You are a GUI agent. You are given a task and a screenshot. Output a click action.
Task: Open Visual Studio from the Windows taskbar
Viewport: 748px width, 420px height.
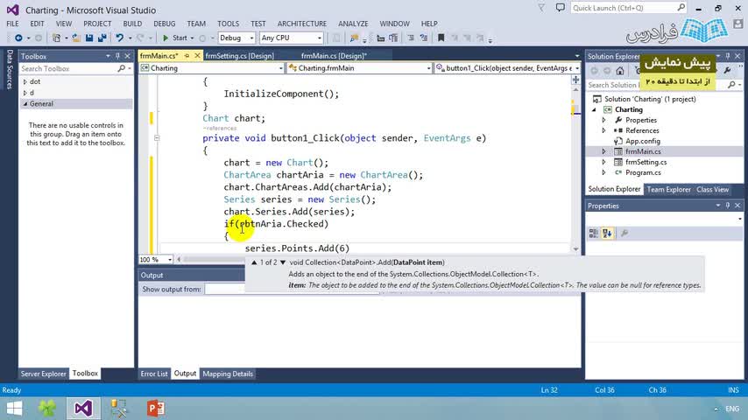point(83,409)
